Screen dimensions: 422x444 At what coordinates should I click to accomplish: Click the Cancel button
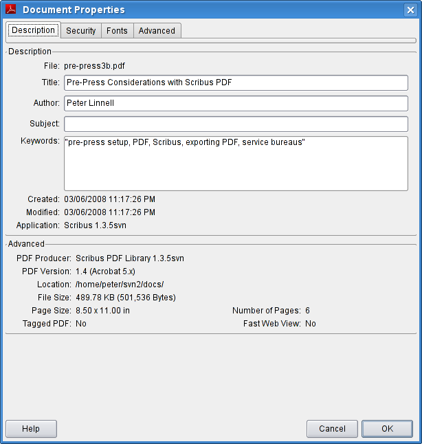(332, 429)
